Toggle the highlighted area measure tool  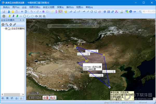pyautogui.click(x=60, y=12)
